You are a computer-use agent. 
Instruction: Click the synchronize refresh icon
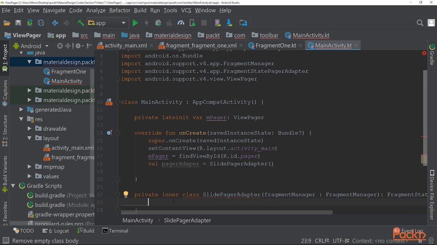(41, 23)
